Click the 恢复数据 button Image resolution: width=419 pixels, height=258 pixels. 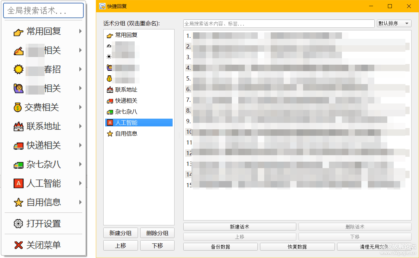(x=297, y=246)
